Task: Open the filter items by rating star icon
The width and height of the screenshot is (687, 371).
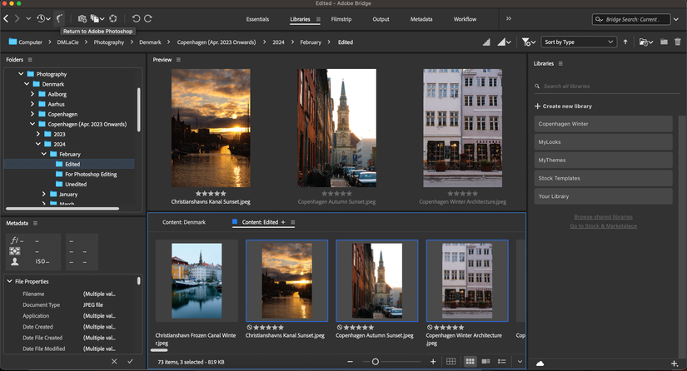Action: click(x=527, y=42)
